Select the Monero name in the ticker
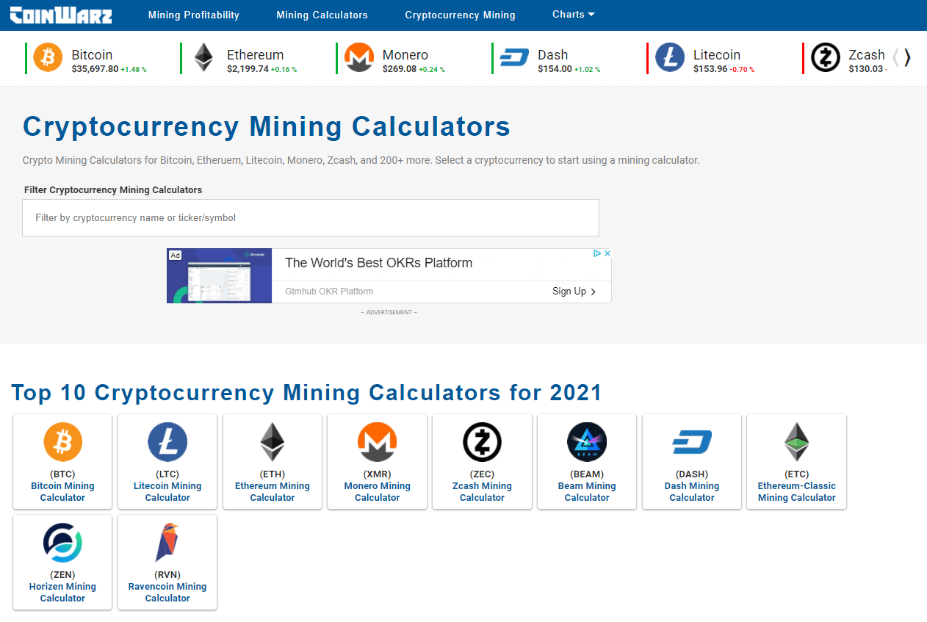The image size is (927, 622). [x=405, y=55]
